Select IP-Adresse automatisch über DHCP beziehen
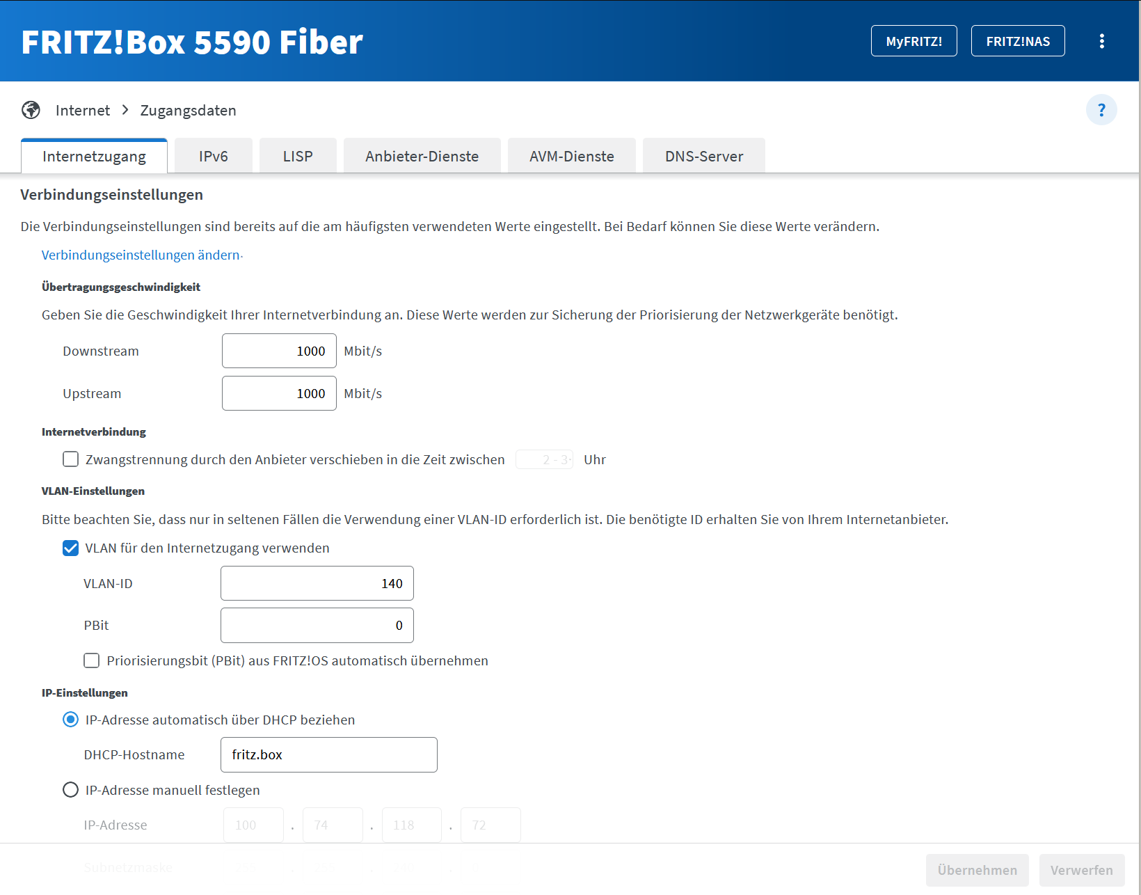 70,720
